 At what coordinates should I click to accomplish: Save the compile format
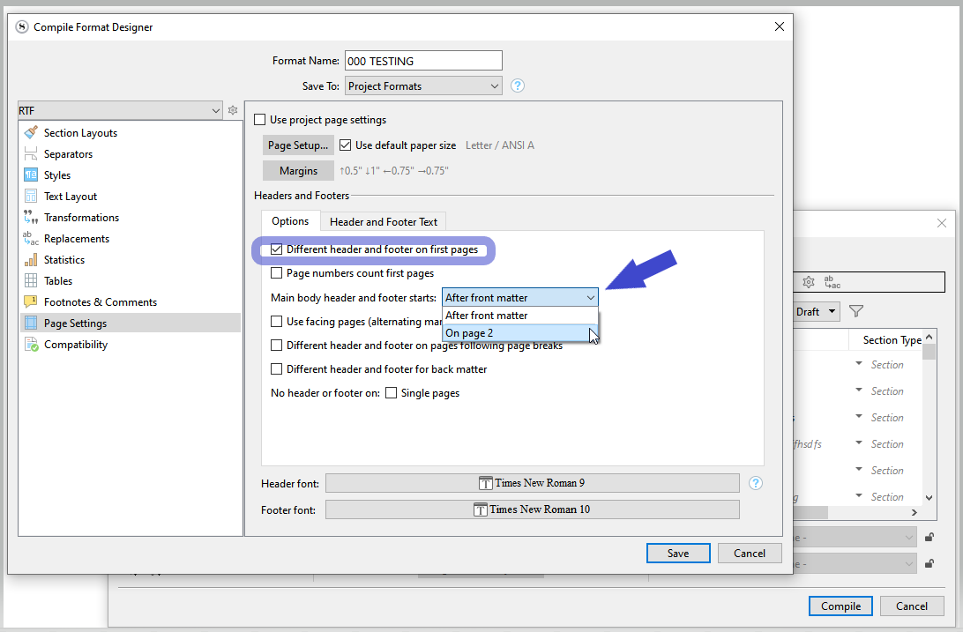coord(678,553)
